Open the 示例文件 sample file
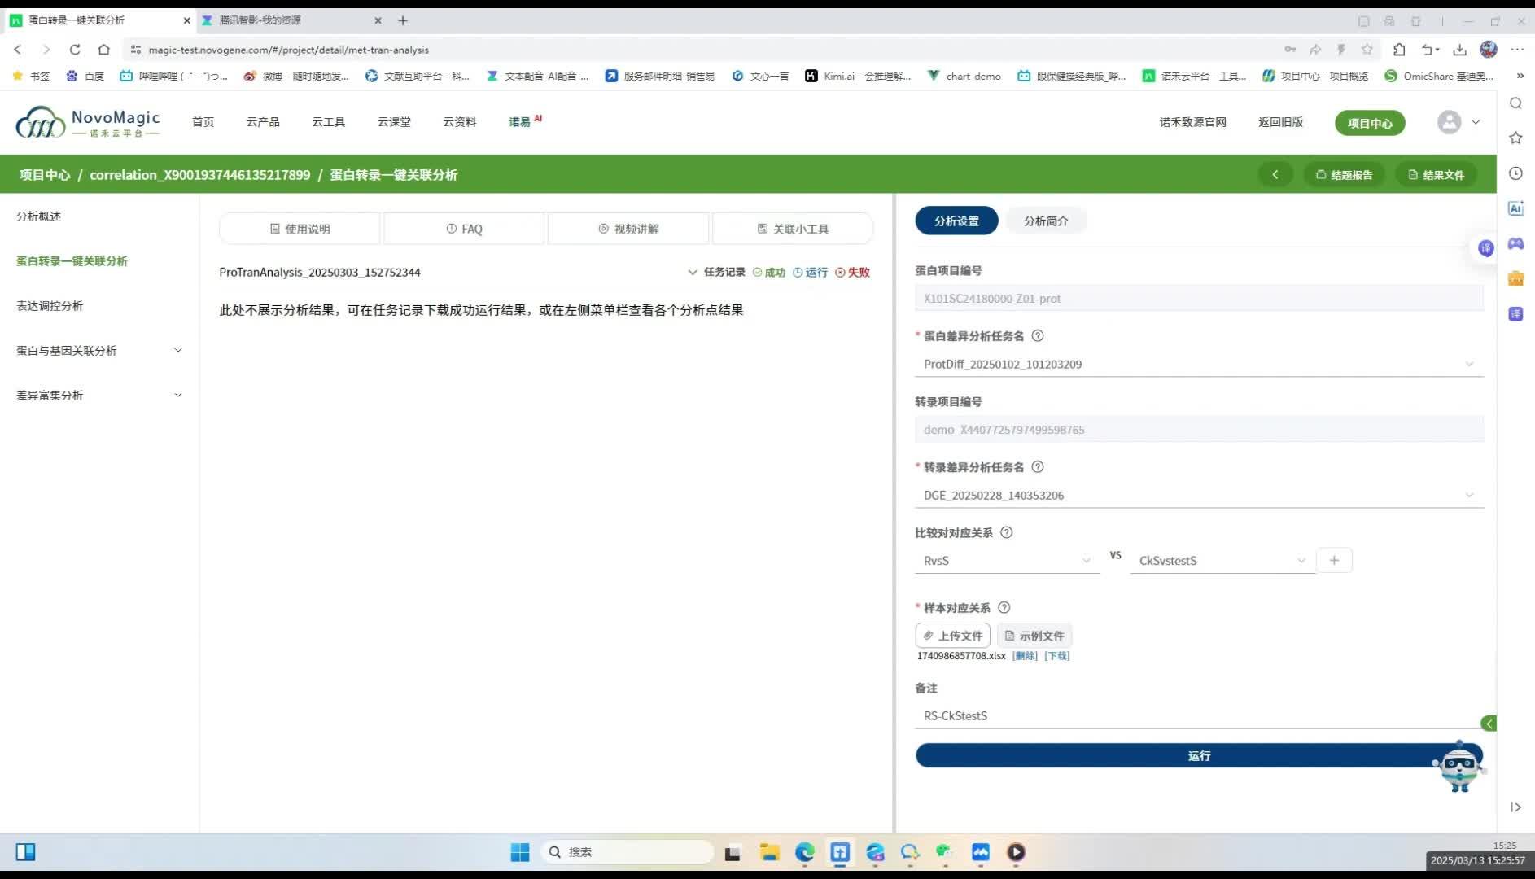 tap(1034, 636)
